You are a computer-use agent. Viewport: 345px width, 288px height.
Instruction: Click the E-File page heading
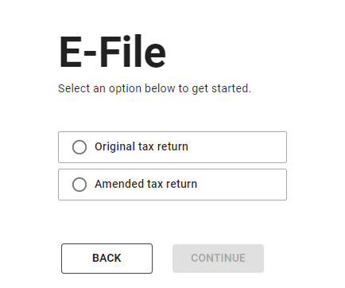point(112,52)
